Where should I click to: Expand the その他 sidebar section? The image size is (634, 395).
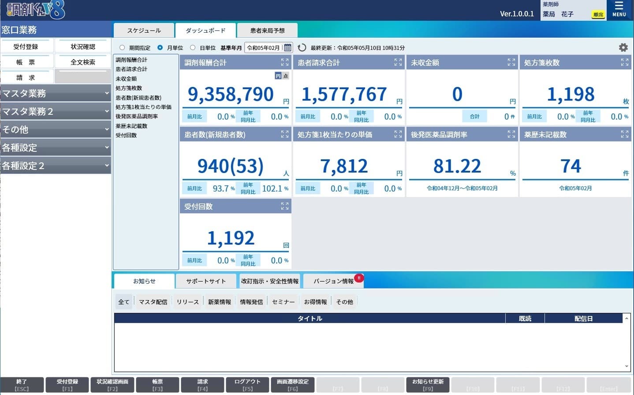click(56, 129)
